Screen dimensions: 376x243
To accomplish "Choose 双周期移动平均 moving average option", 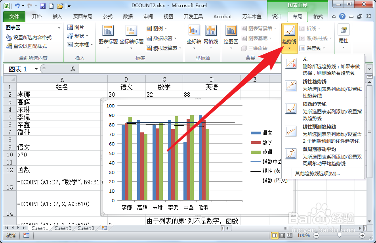I will pos(323,157).
